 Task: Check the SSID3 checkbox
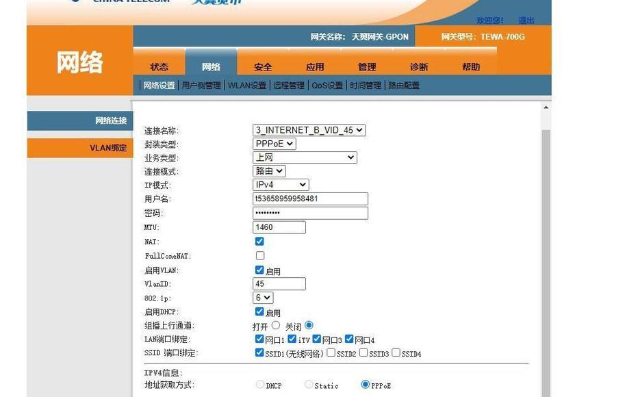[x=363, y=353]
